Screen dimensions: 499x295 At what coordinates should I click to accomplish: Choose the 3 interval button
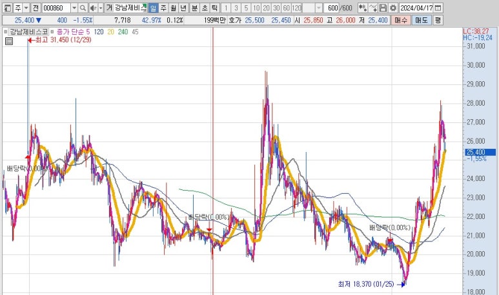236,8
